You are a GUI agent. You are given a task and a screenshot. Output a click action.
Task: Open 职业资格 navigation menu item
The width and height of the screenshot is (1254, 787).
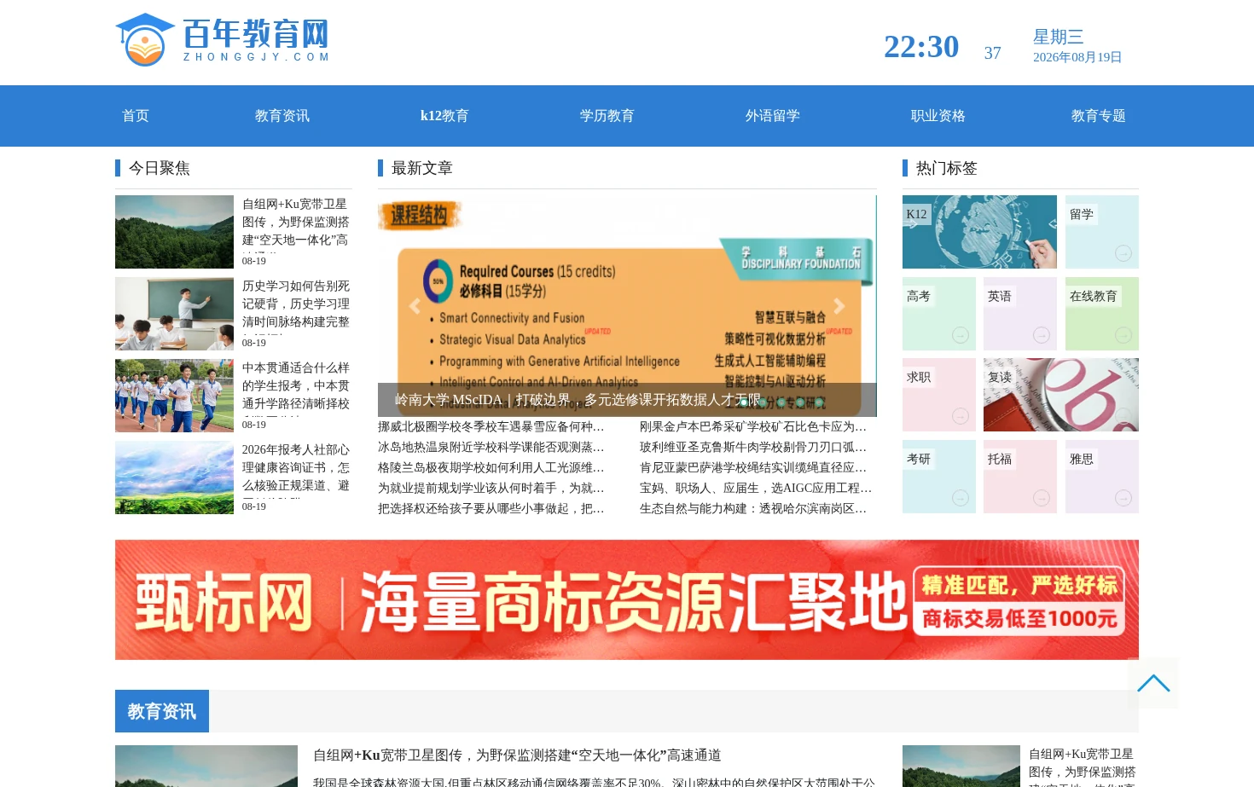coord(938,116)
